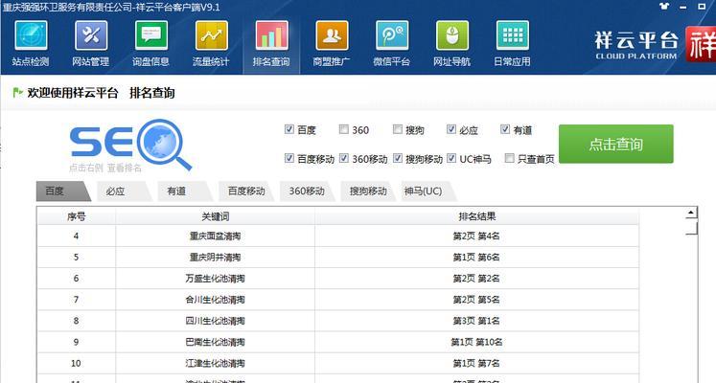716x383 pixels.
Task: Click the table vertical scrollbar thumb
Action: (691, 228)
